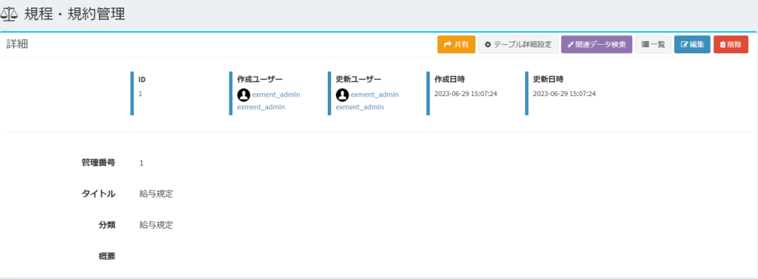Open exment_admin link beside 作成ユーザー avatar

pyautogui.click(x=276, y=94)
